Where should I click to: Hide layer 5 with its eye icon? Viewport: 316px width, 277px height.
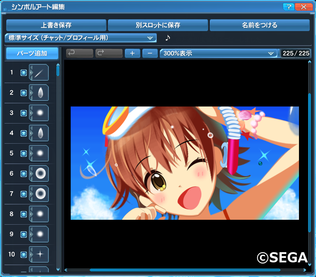tap(24, 154)
